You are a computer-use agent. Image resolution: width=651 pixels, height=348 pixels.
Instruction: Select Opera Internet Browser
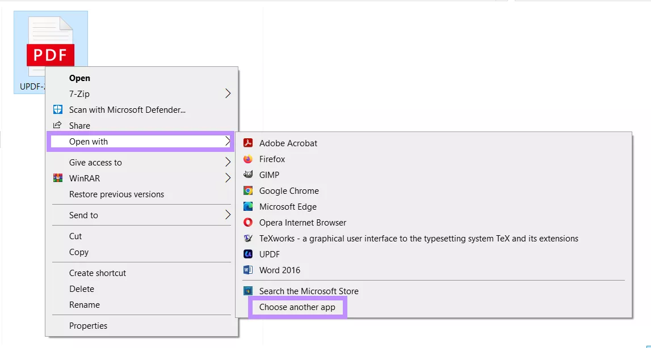[x=303, y=222]
